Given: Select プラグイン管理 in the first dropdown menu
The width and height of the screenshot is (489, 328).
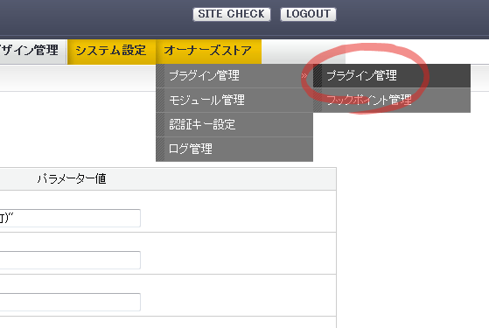Looking at the screenshot, I should pos(234,76).
